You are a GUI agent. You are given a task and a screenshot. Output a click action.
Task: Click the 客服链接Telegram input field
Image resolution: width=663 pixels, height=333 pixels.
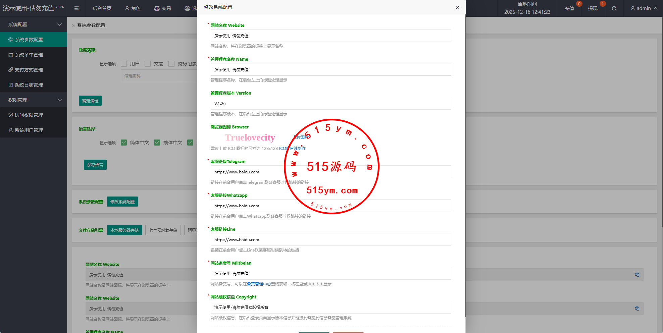coord(331,172)
